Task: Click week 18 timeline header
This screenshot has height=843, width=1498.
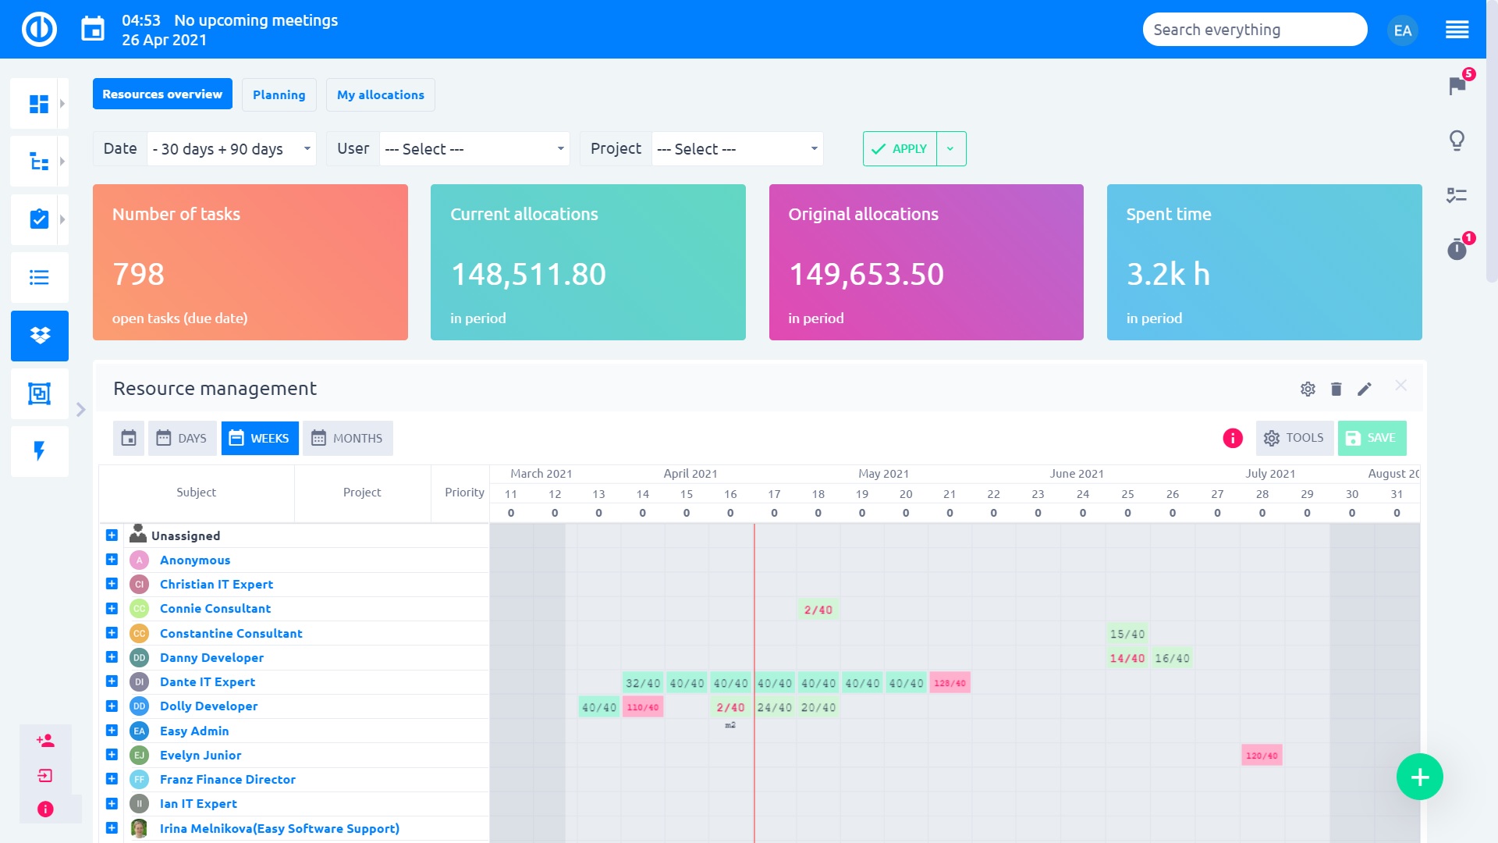Action: [818, 494]
